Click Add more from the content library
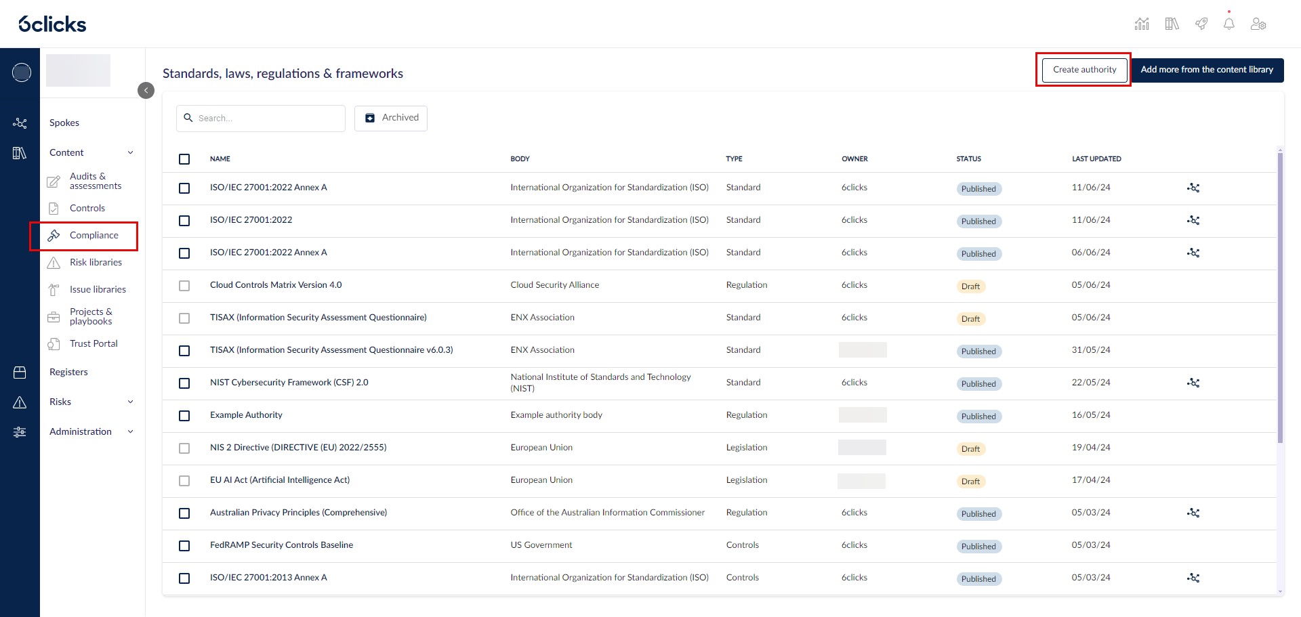The height and width of the screenshot is (617, 1301). click(1207, 70)
